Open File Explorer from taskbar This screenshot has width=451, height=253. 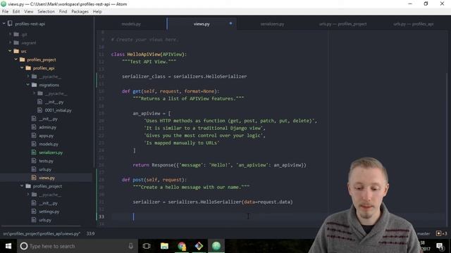point(164,246)
